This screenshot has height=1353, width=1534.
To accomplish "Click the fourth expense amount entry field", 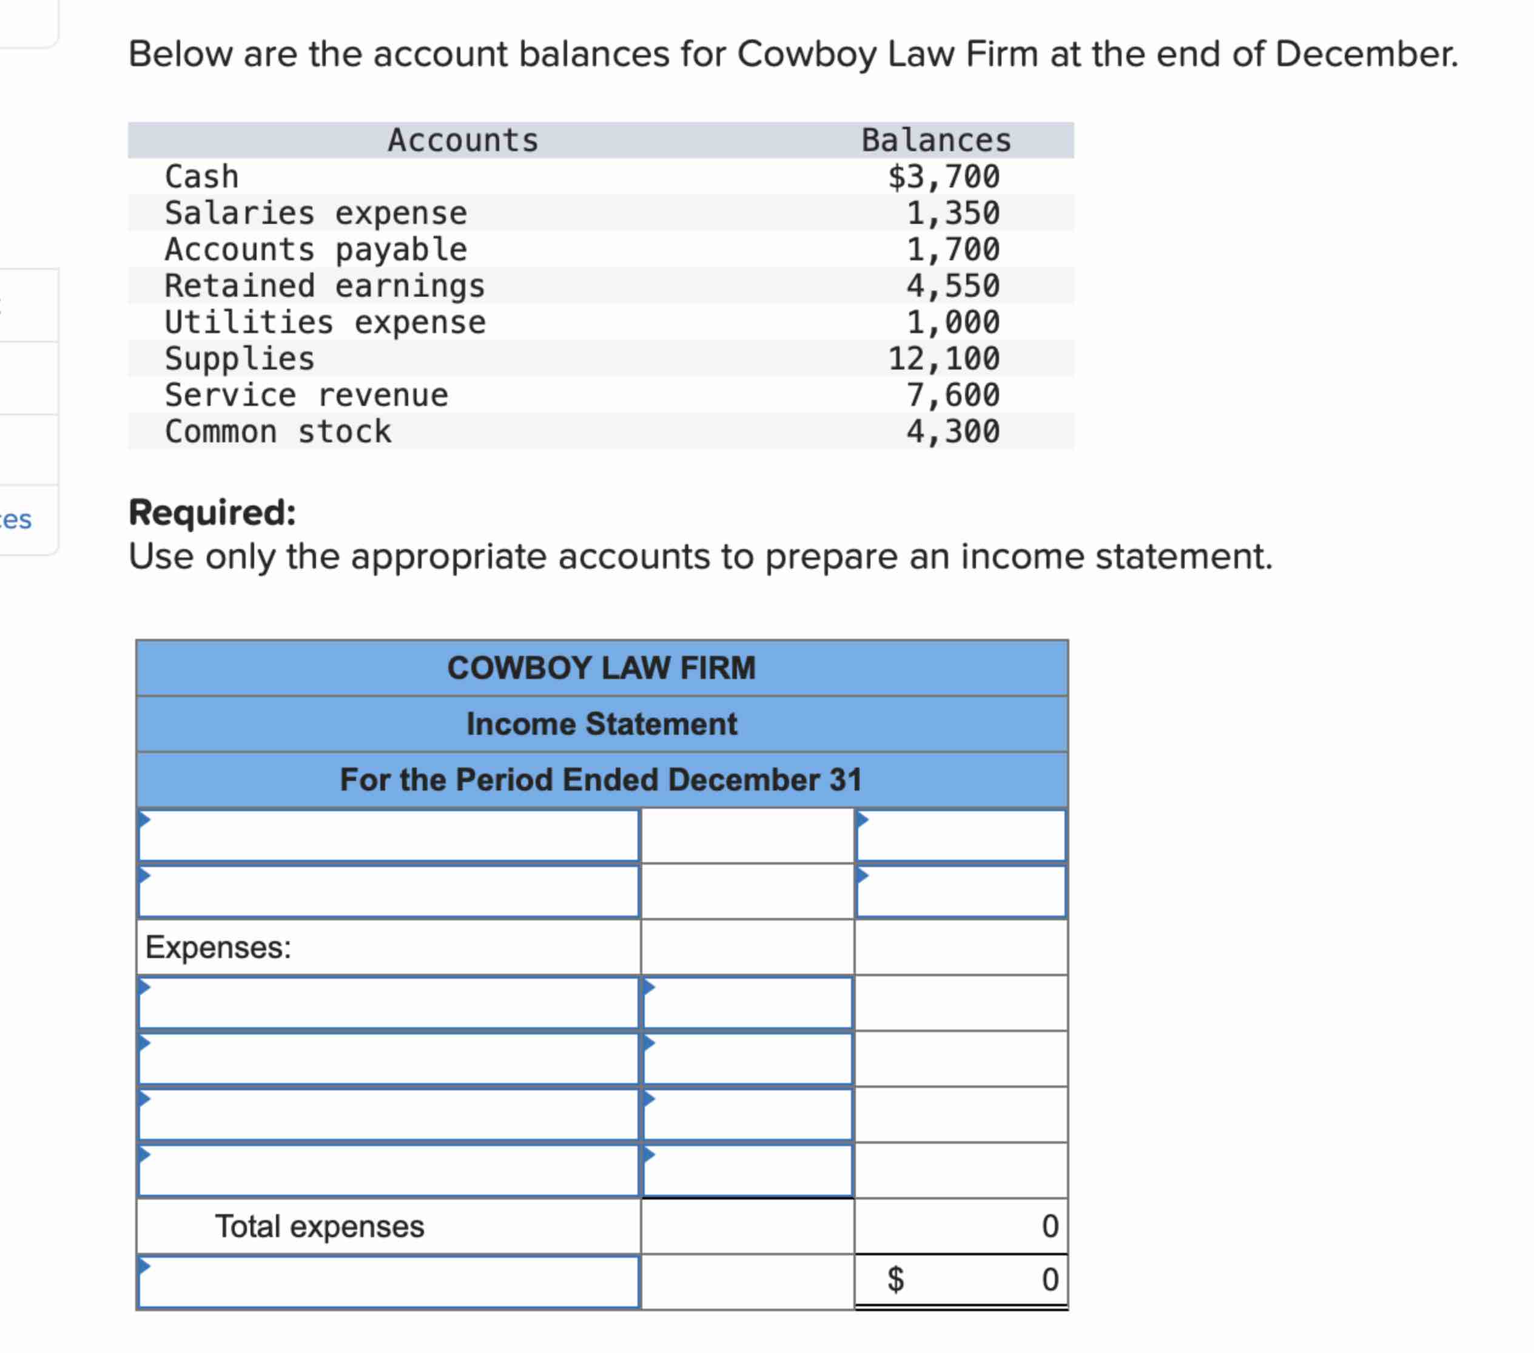I will 747,1172.
